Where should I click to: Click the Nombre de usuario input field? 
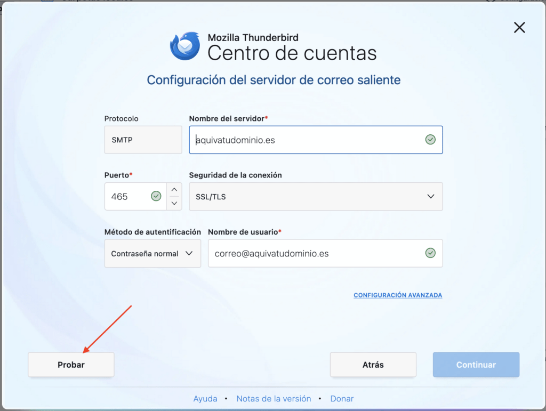point(325,253)
